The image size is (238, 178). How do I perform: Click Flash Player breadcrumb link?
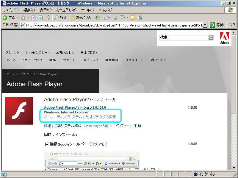point(48,74)
